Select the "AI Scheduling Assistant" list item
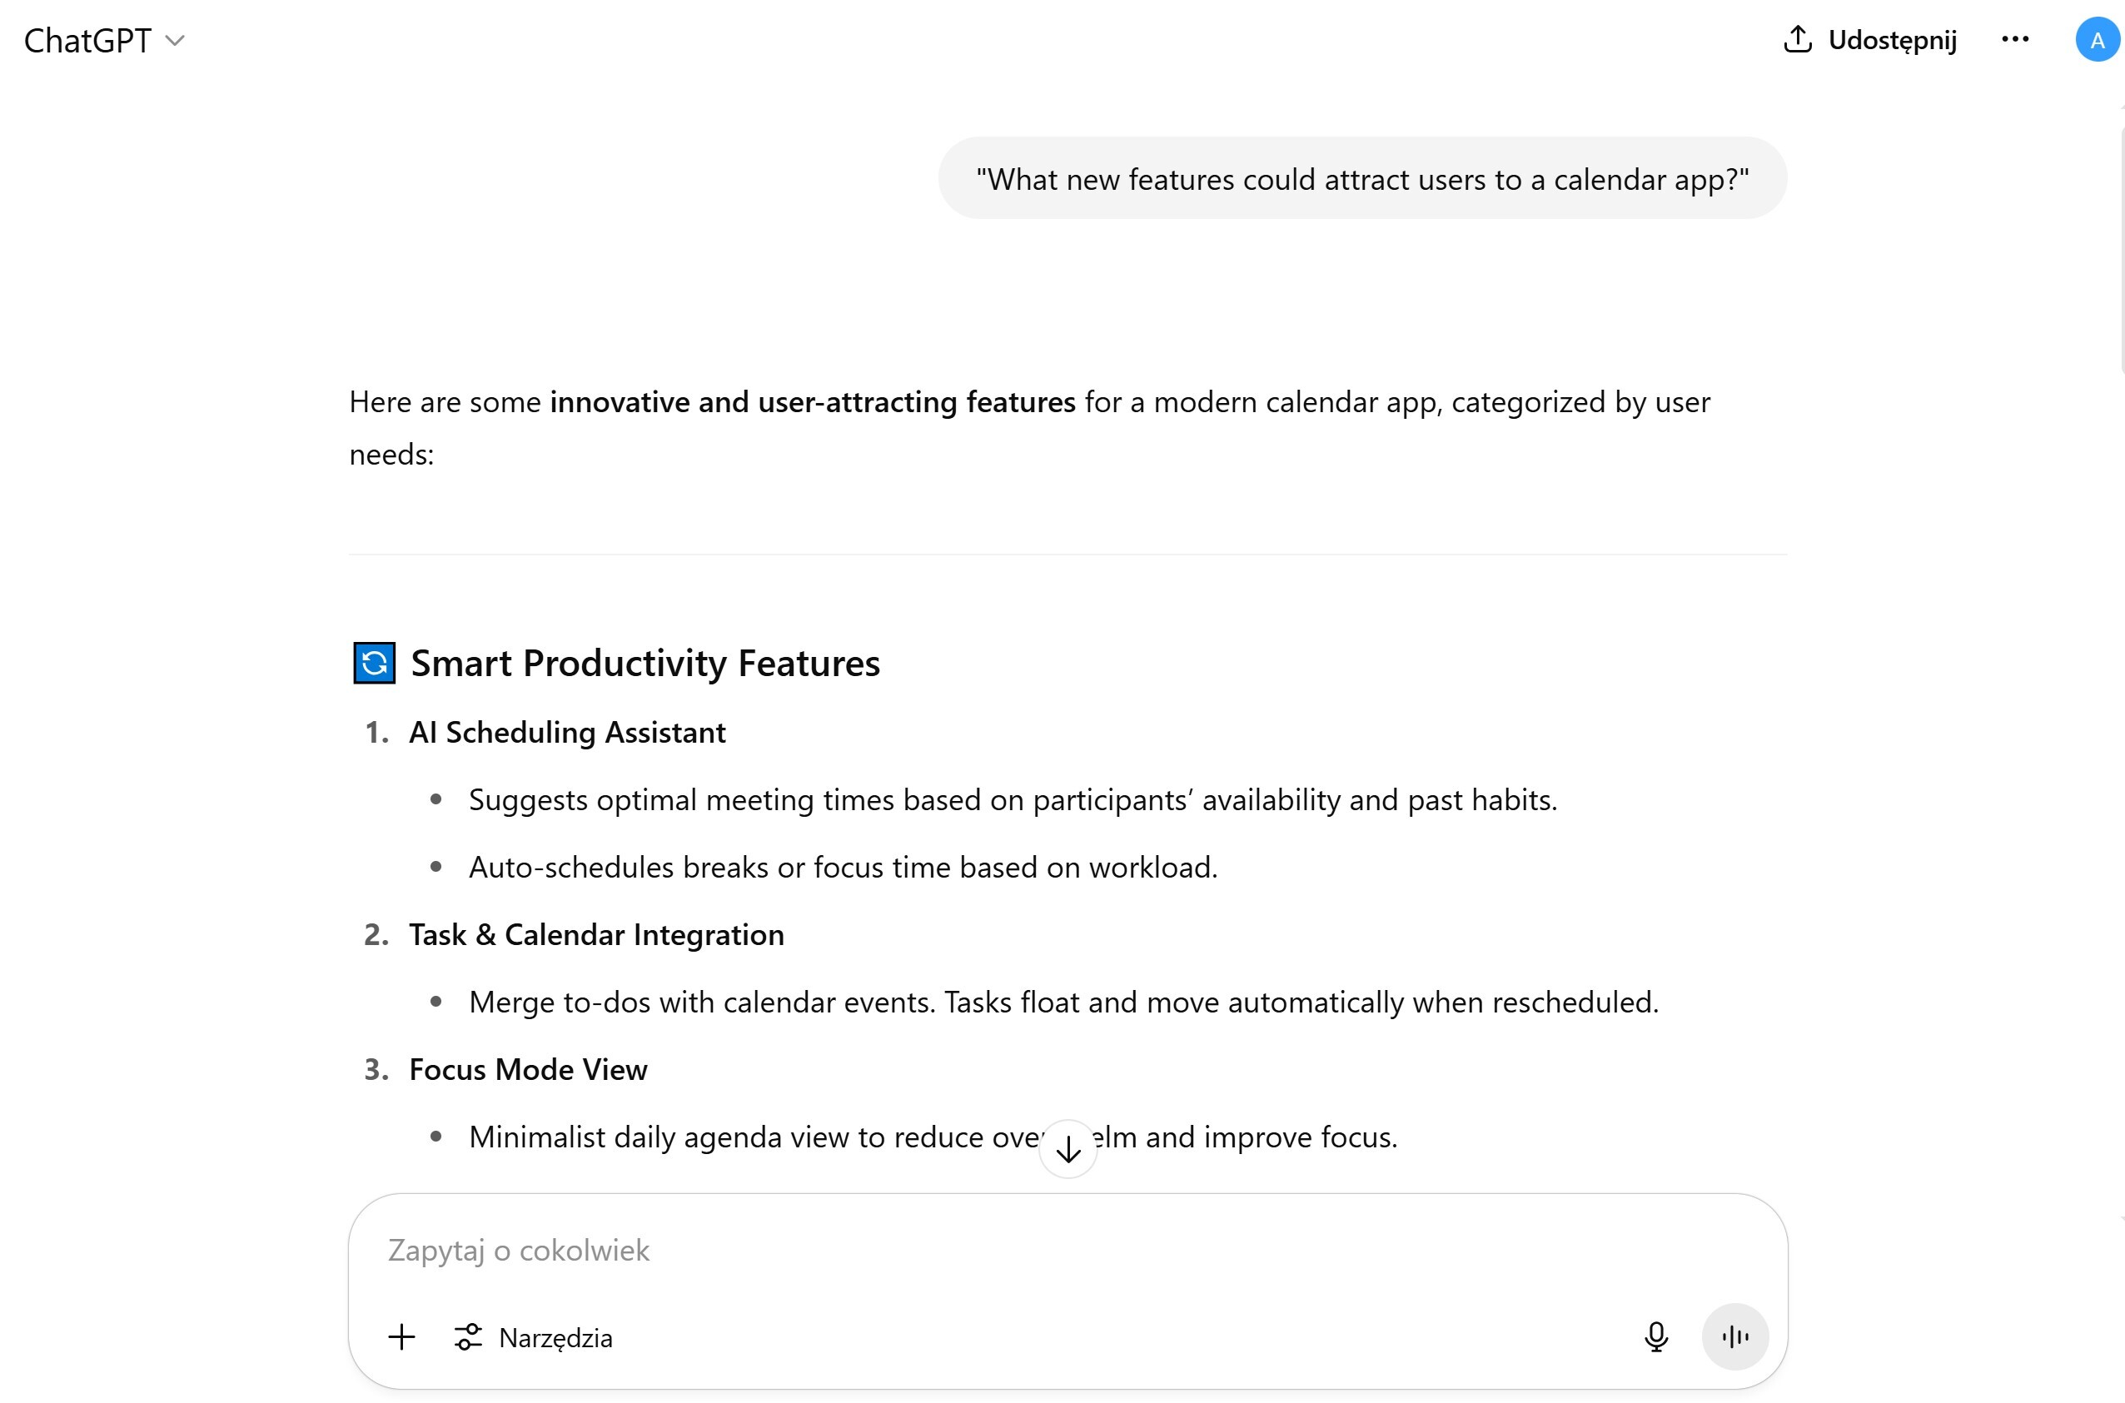 coord(567,733)
